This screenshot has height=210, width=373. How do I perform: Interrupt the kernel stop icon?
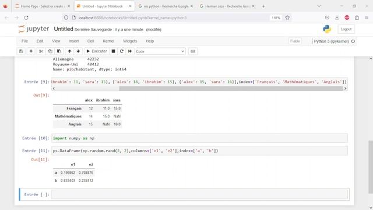coord(114,51)
